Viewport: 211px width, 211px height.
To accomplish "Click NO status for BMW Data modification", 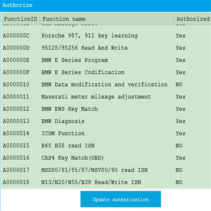I will (179, 84).
